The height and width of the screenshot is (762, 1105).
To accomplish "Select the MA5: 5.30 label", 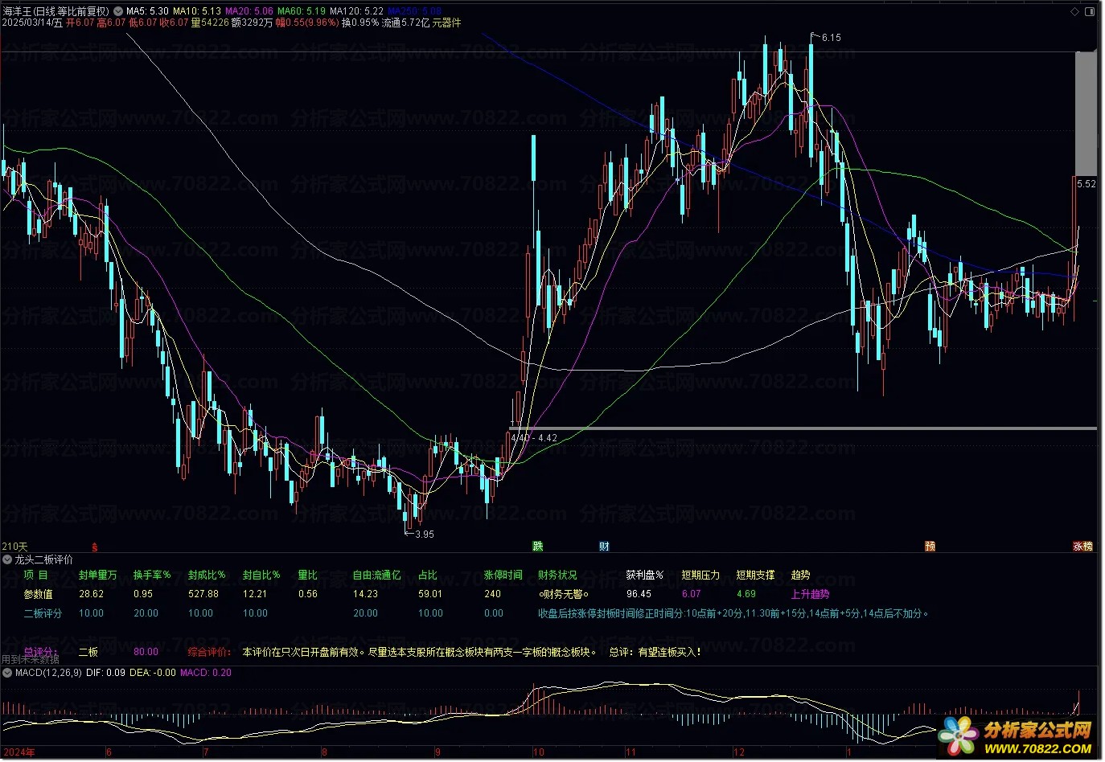I will [147, 12].
